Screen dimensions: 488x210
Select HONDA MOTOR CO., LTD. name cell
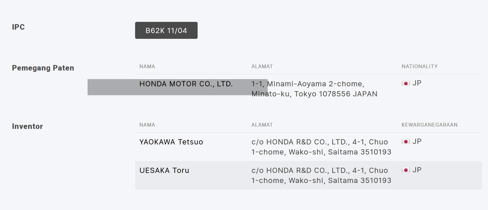tap(186, 84)
